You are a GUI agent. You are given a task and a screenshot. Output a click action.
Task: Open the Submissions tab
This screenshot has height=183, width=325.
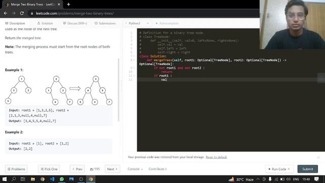tap(105, 23)
